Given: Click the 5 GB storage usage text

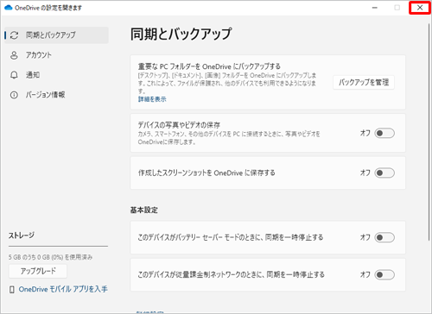Looking at the screenshot, I should tap(50, 257).
